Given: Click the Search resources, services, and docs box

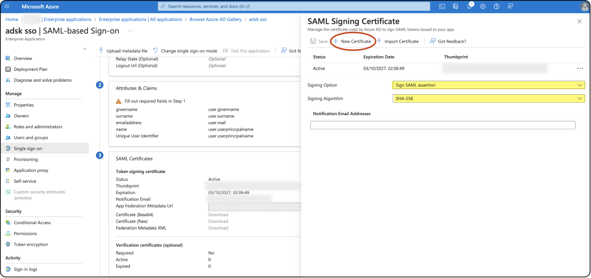Looking at the screenshot, I should pos(294,6).
